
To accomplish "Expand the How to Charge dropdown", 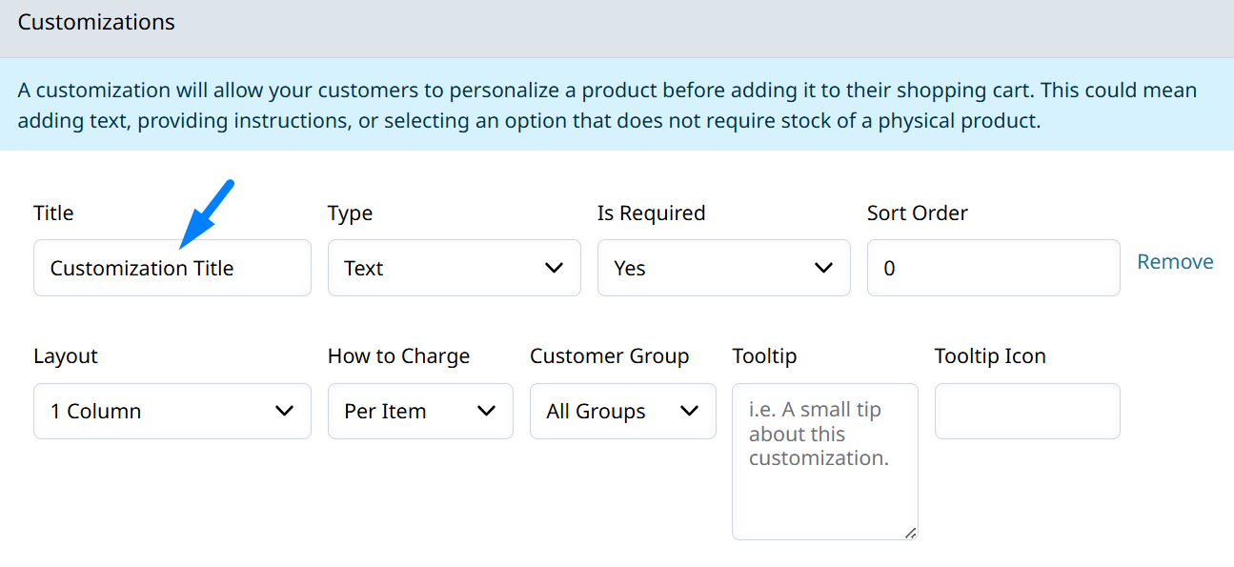I will [420, 412].
